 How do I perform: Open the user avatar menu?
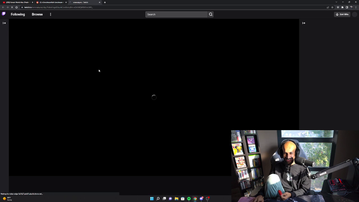coord(355,14)
